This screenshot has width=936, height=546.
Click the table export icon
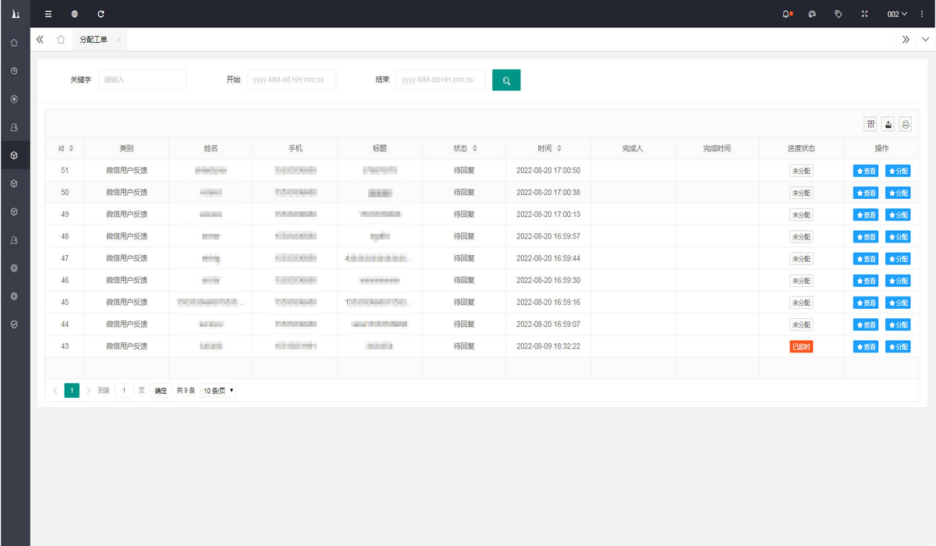tap(888, 124)
